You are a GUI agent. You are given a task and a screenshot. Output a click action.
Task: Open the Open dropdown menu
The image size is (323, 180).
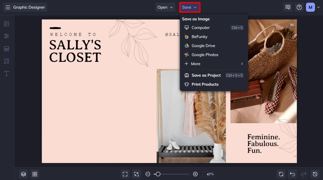click(x=165, y=8)
